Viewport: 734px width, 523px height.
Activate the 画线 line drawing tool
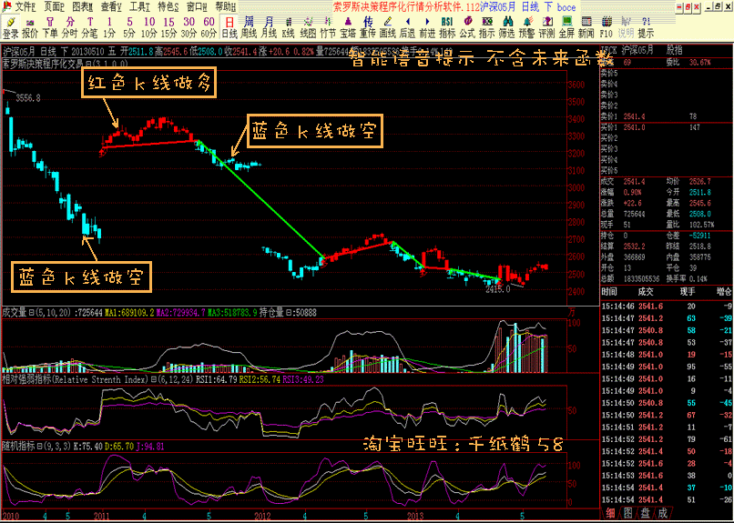pyautogui.click(x=388, y=27)
